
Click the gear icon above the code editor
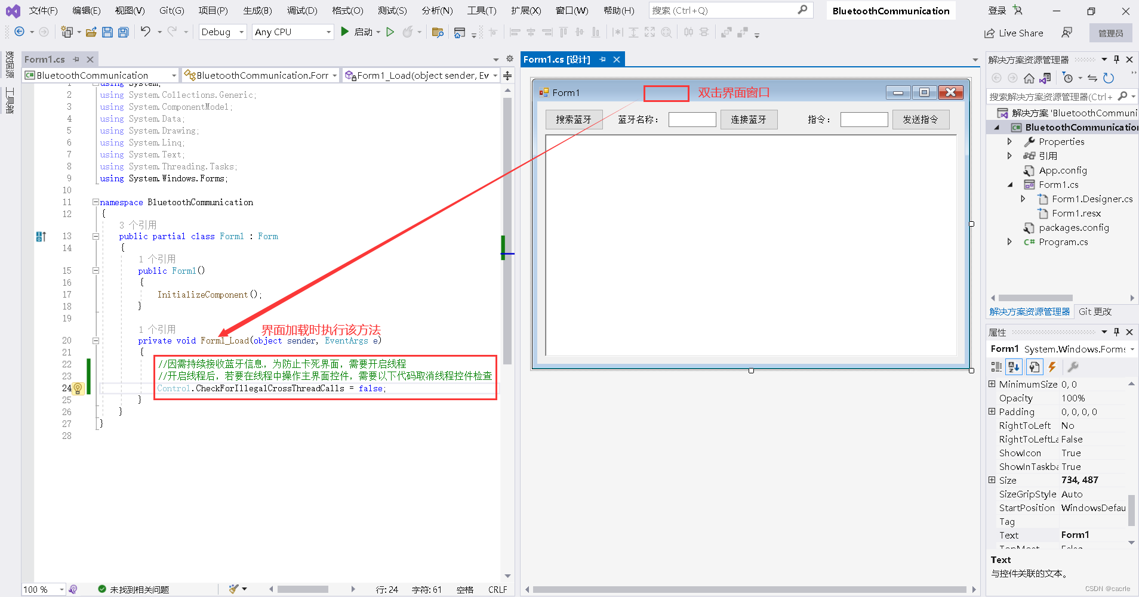(x=509, y=58)
